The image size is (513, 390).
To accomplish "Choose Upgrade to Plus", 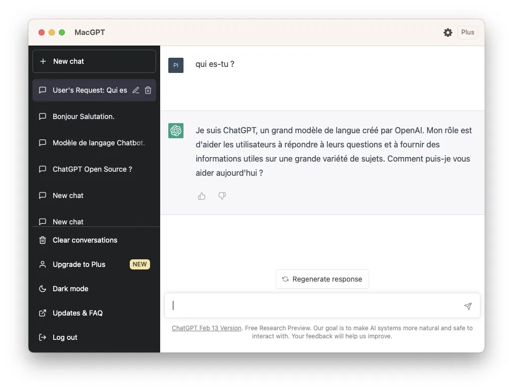I will coord(94,264).
